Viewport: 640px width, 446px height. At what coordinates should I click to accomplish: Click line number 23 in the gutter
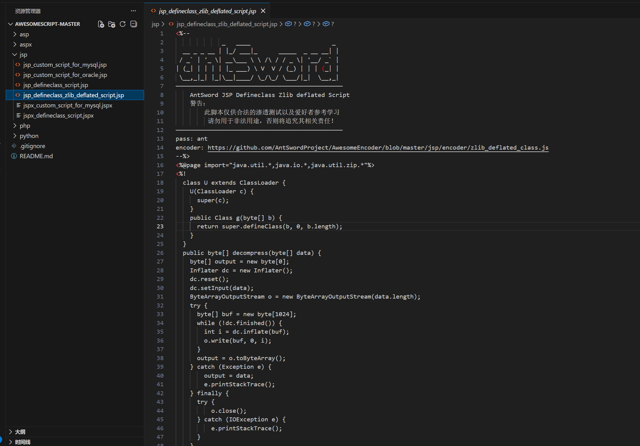(x=160, y=226)
